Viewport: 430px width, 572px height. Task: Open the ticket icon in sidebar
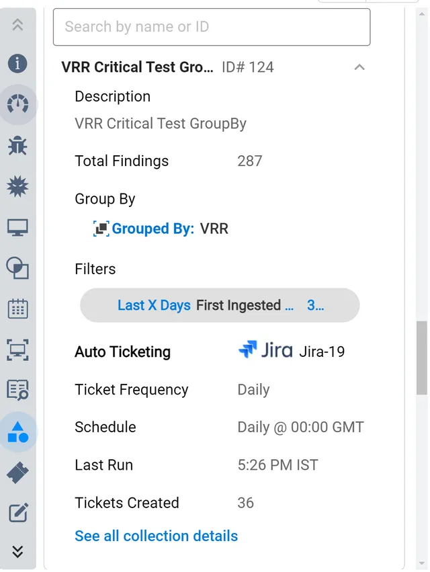[17, 473]
